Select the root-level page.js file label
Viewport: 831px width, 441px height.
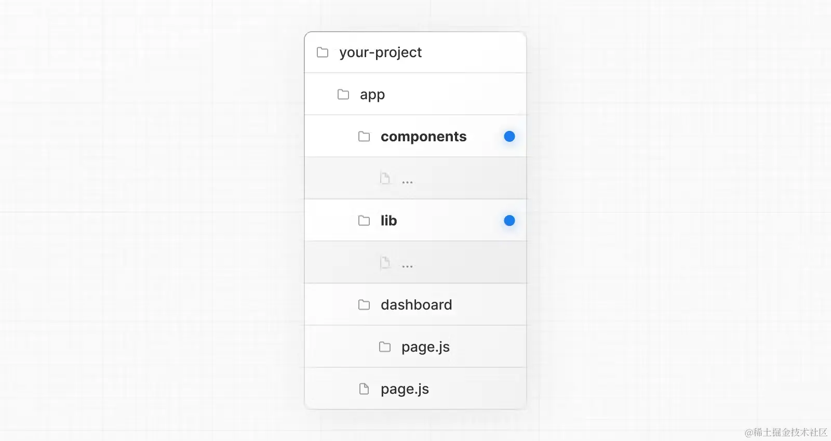click(405, 389)
